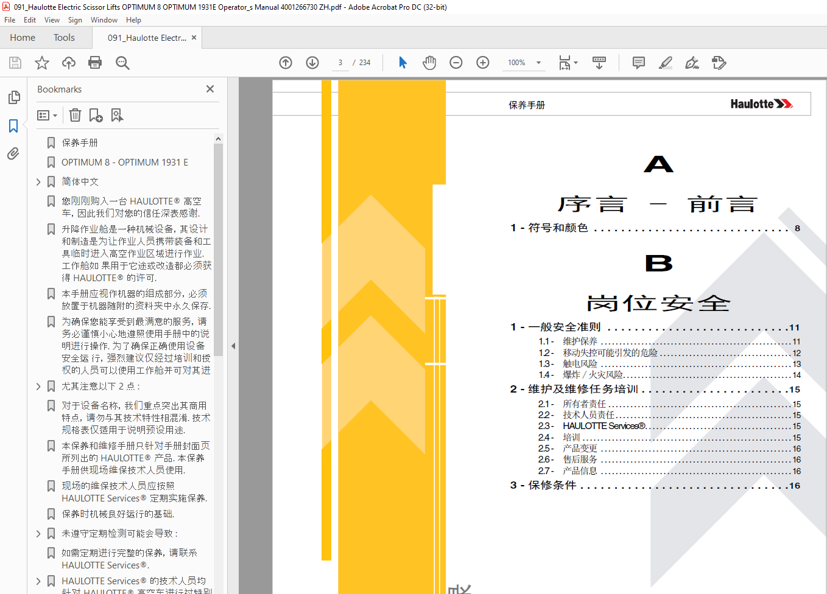The width and height of the screenshot is (827, 594).
Task: Collapse the navigation pane with the arrow
Action: coord(233,346)
